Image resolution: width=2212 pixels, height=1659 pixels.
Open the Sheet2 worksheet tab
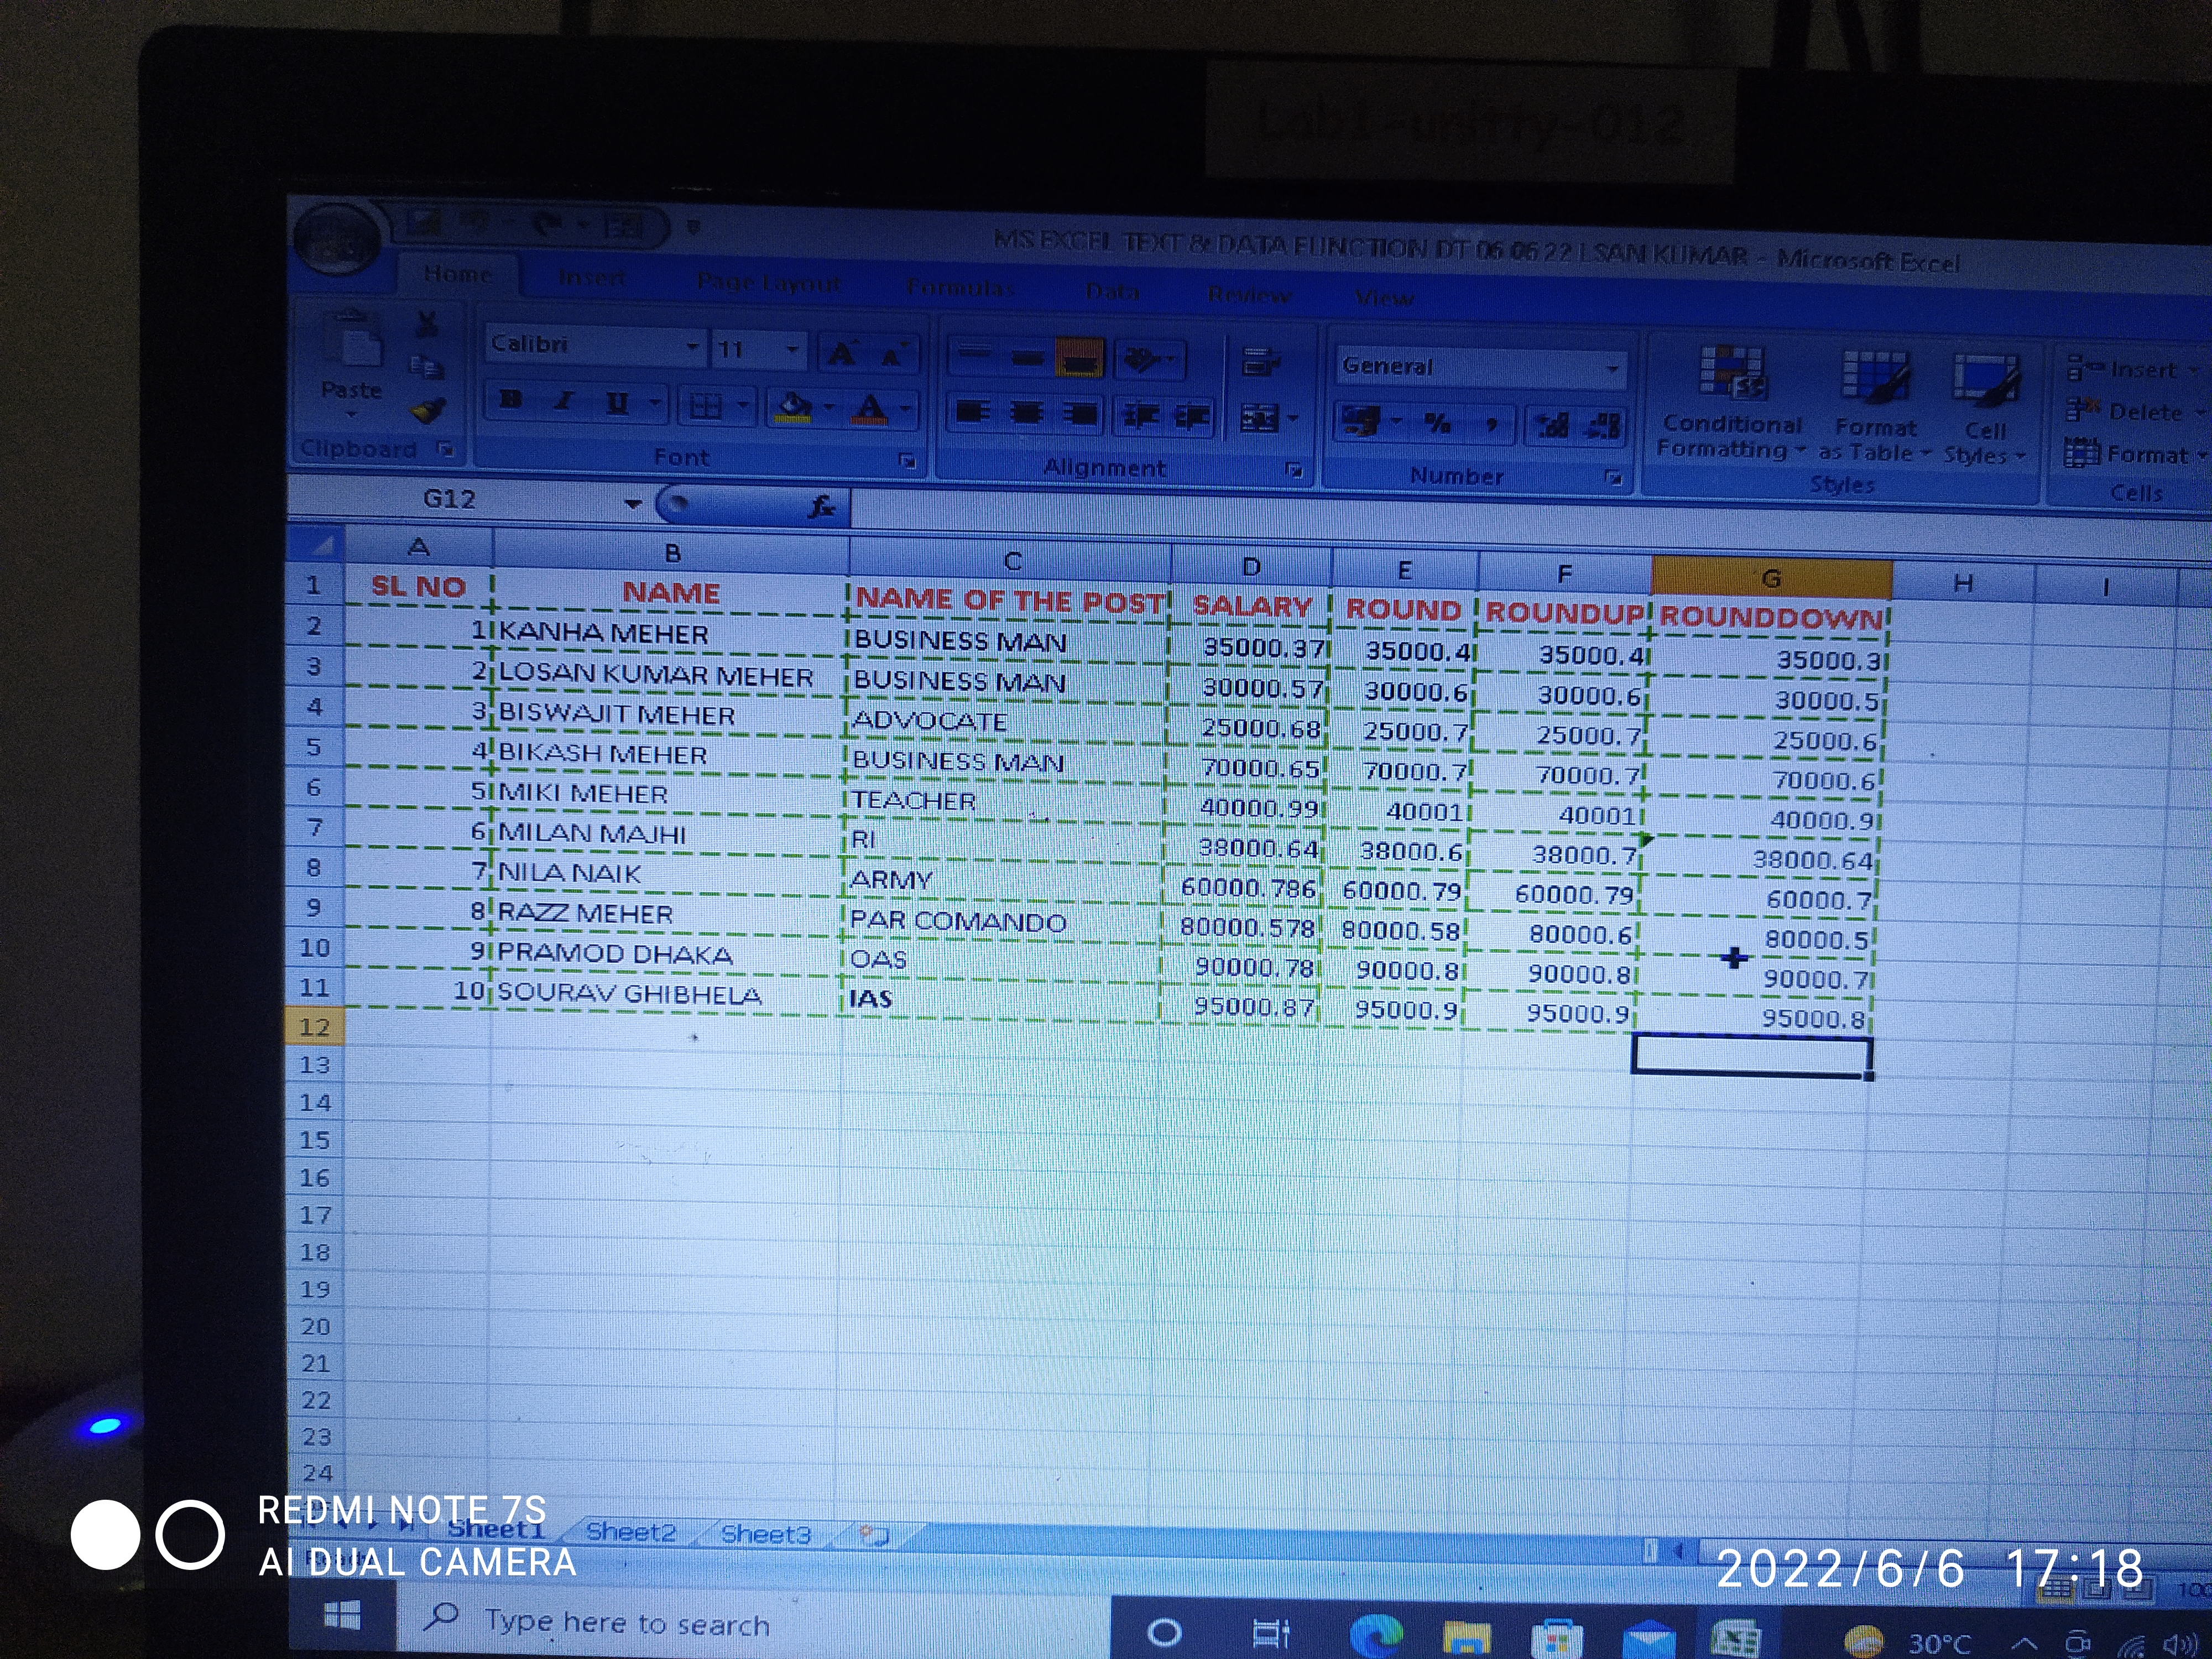pos(631,1532)
